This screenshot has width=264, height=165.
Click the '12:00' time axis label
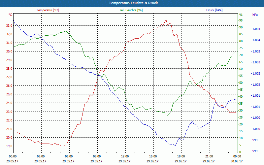click(125, 156)
